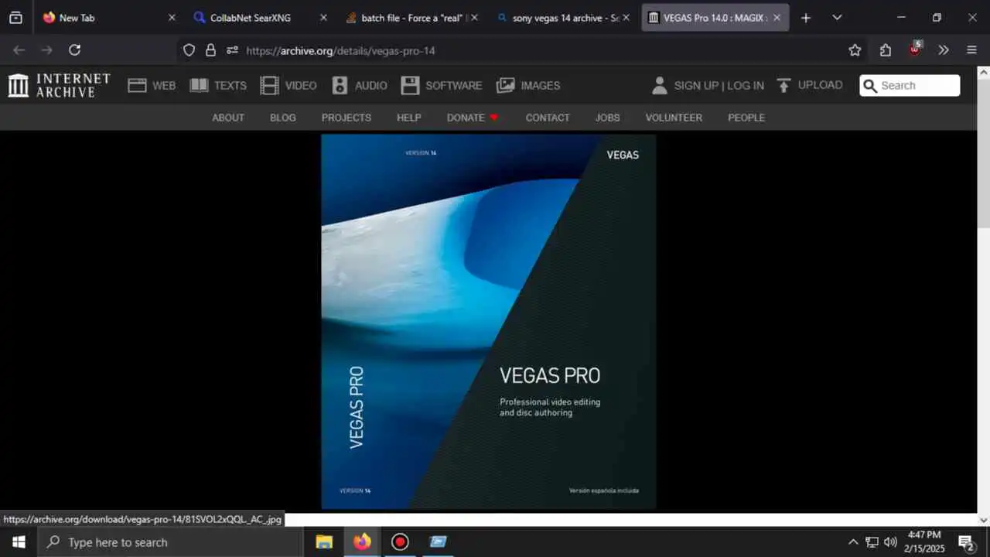This screenshot has height=557, width=990.
Task: Open the Extensions puzzle icon
Action: 886,50
